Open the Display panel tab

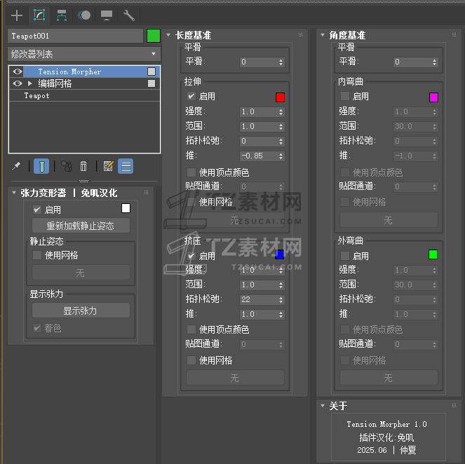(107, 15)
